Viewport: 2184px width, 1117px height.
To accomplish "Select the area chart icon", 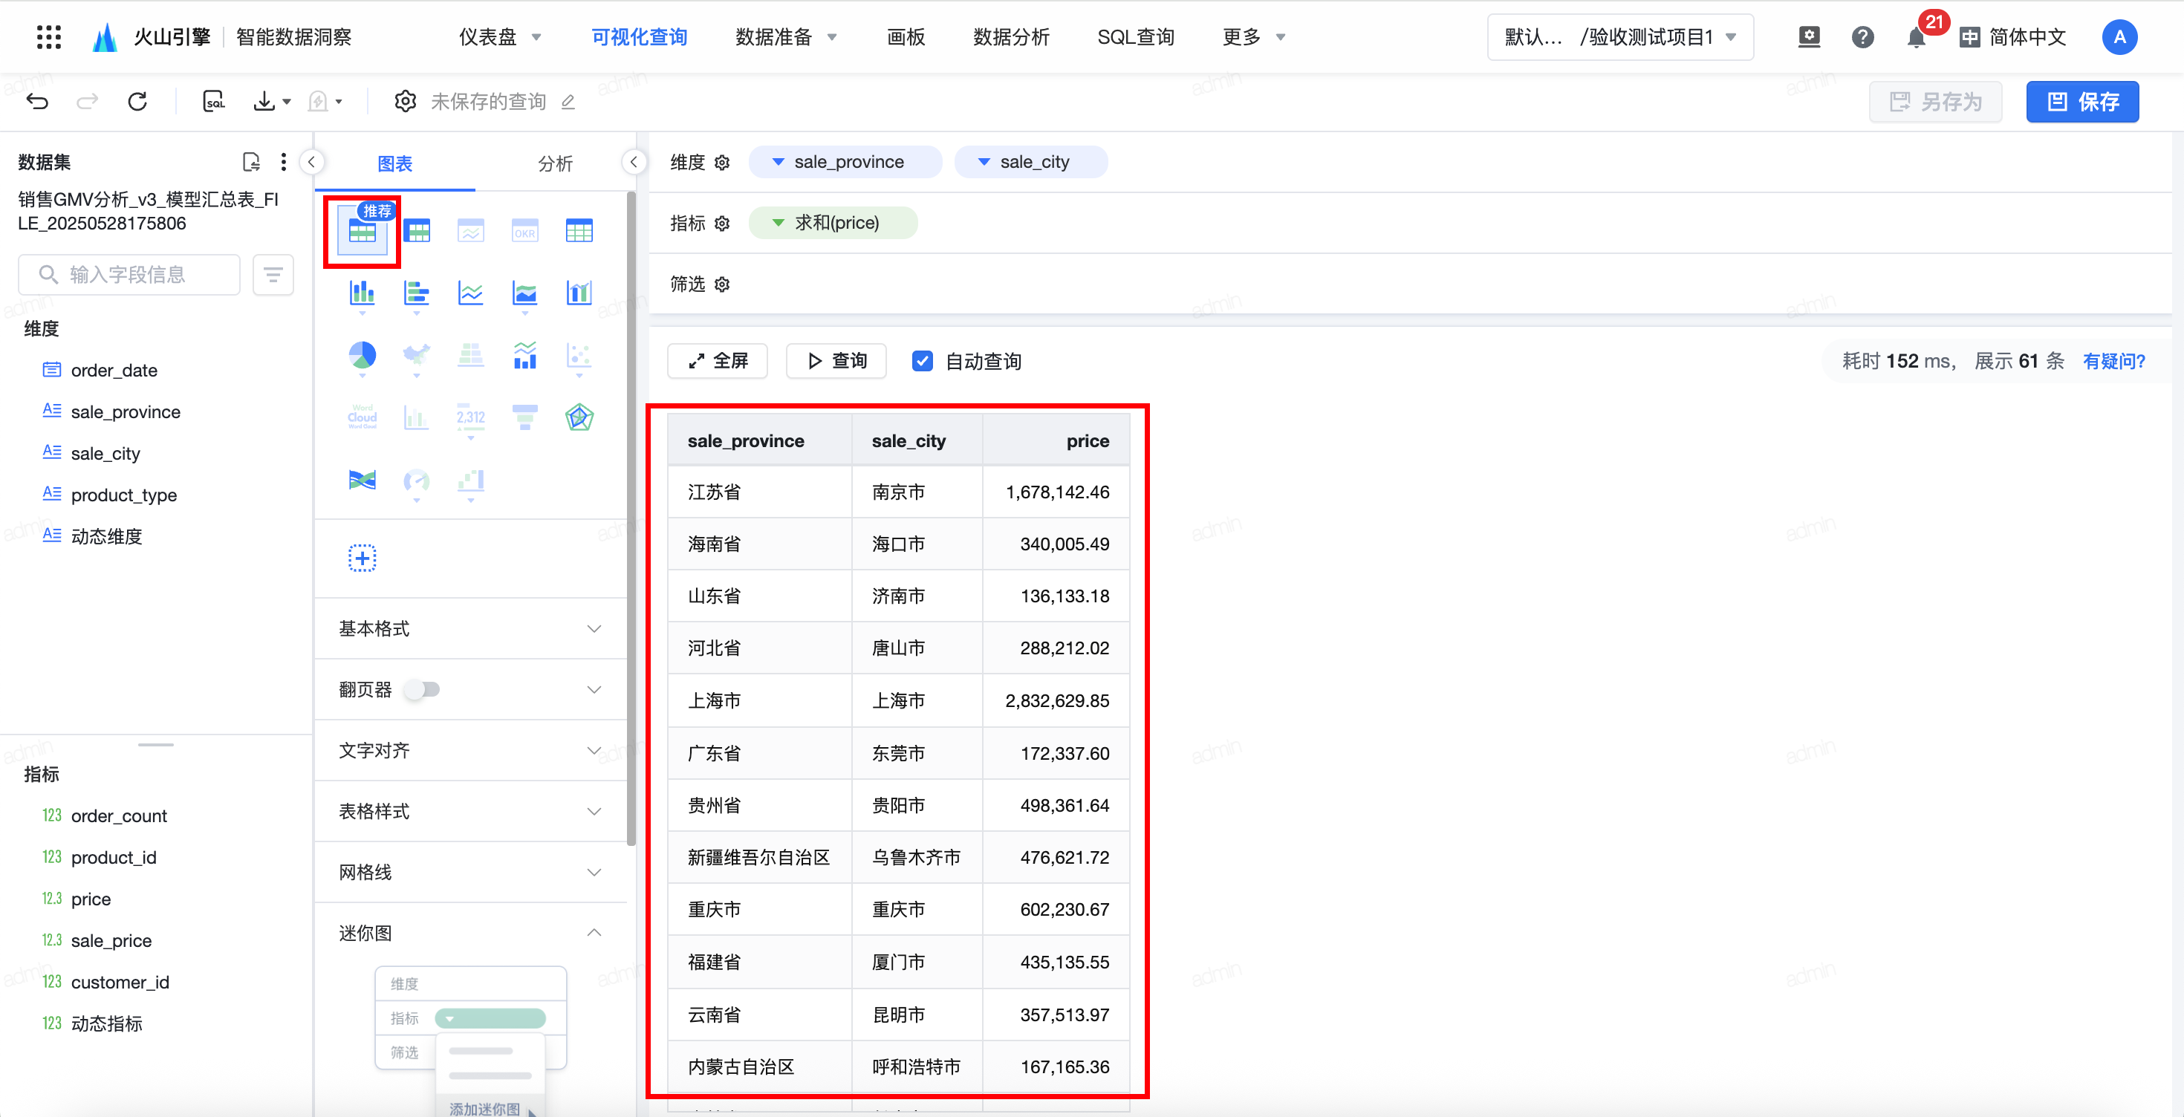I will point(524,293).
